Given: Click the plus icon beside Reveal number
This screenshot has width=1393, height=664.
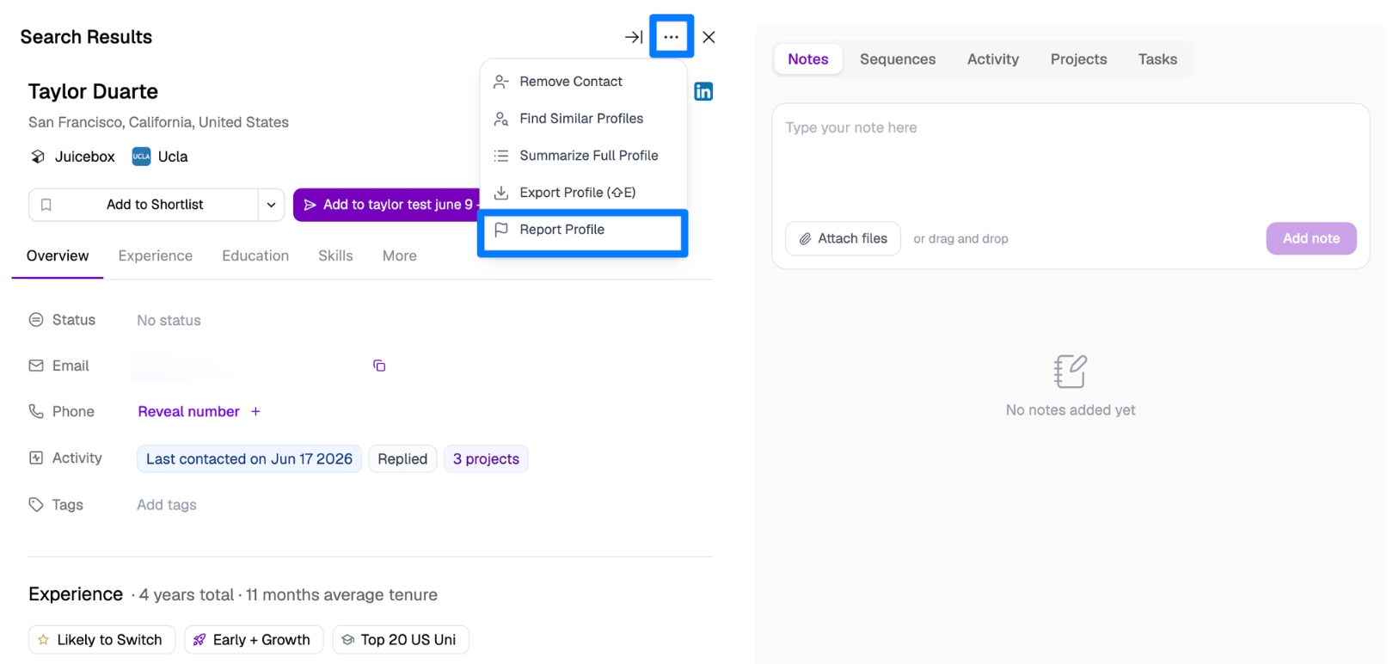Looking at the screenshot, I should (x=255, y=411).
